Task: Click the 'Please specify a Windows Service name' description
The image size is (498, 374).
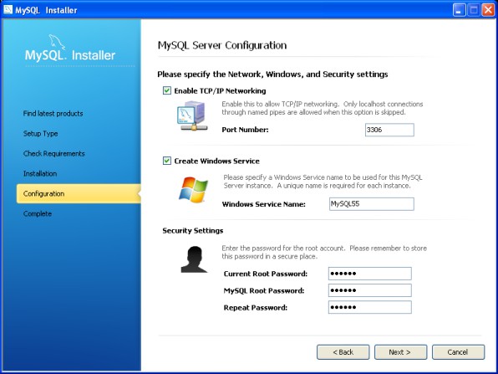Action: (323, 182)
